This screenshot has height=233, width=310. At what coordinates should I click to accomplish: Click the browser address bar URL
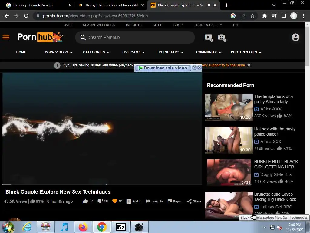coord(95,16)
